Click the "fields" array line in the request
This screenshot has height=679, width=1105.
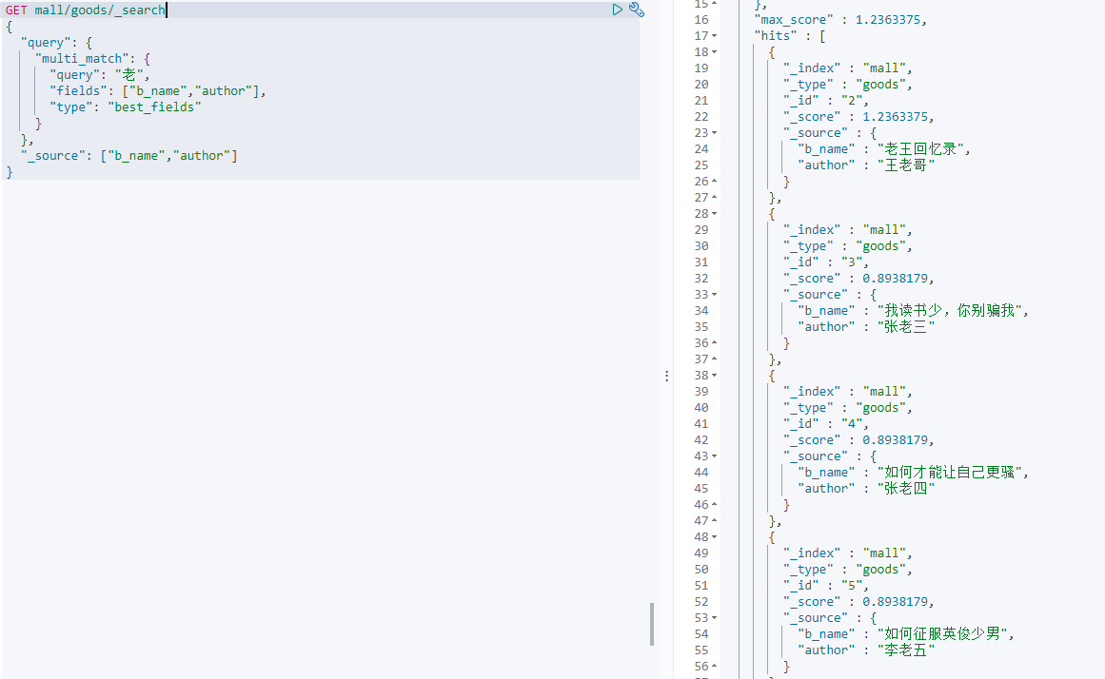pos(157,91)
